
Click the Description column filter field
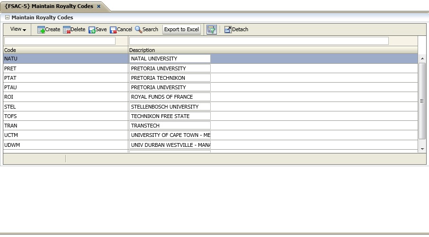[x=259, y=41]
